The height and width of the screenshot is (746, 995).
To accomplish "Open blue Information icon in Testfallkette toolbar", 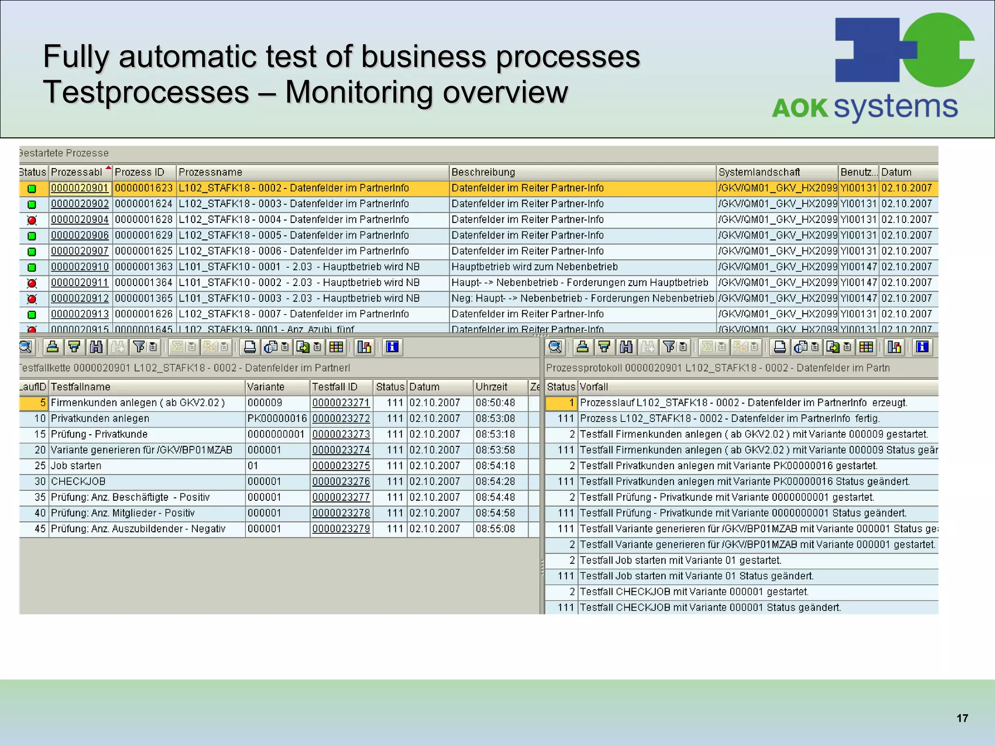I will tap(392, 347).
